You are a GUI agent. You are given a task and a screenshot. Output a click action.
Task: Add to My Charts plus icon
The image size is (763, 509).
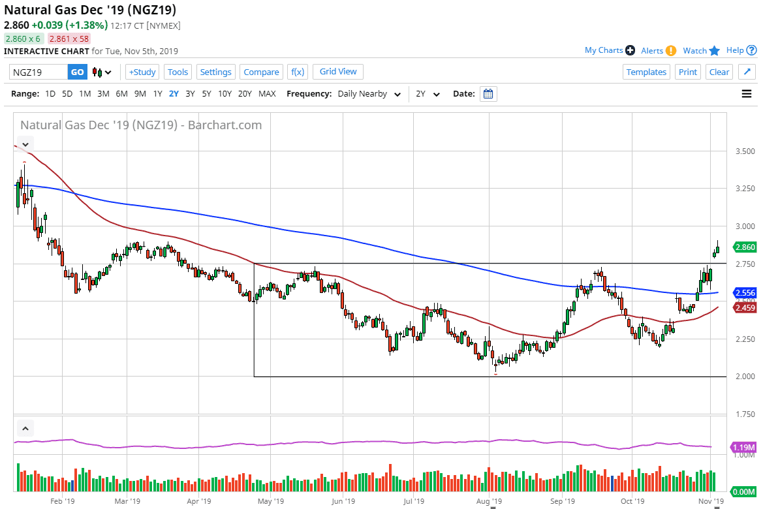point(630,50)
